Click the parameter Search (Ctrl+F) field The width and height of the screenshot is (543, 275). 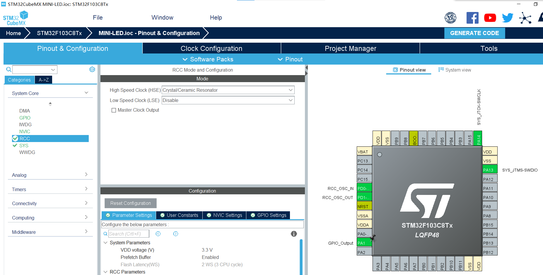(129, 234)
